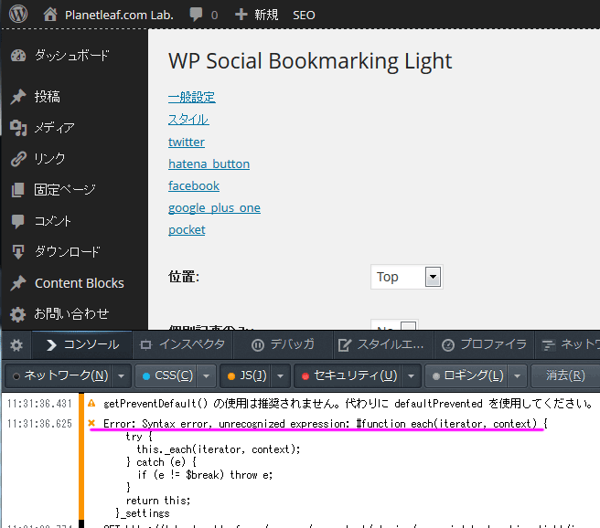Expand the ネットワーク(N) filter dropdown arrow
The height and width of the screenshot is (528, 600).
pos(122,376)
